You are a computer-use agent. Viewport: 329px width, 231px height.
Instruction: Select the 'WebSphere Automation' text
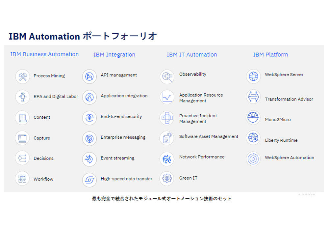tap(290, 158)
